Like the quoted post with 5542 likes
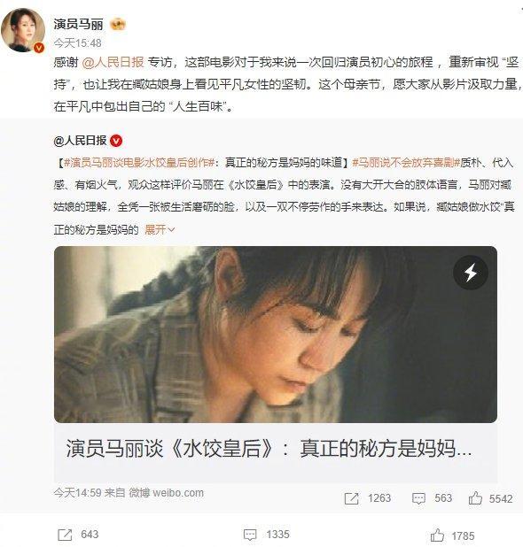 pyautogui.click(x=475, y=498)
